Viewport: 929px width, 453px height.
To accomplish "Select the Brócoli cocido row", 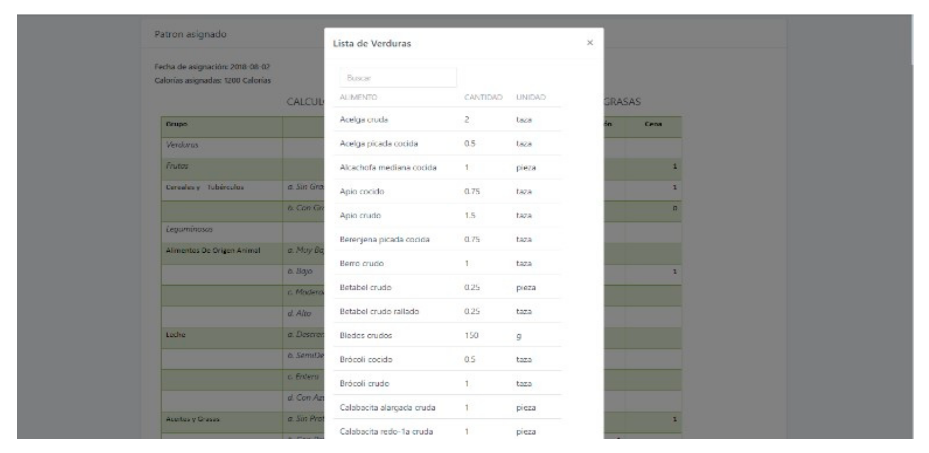I will (366, 360).
